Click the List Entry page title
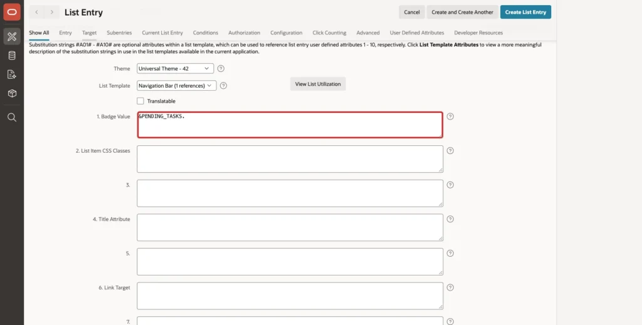Screen dimensions: 642x325 83,13
